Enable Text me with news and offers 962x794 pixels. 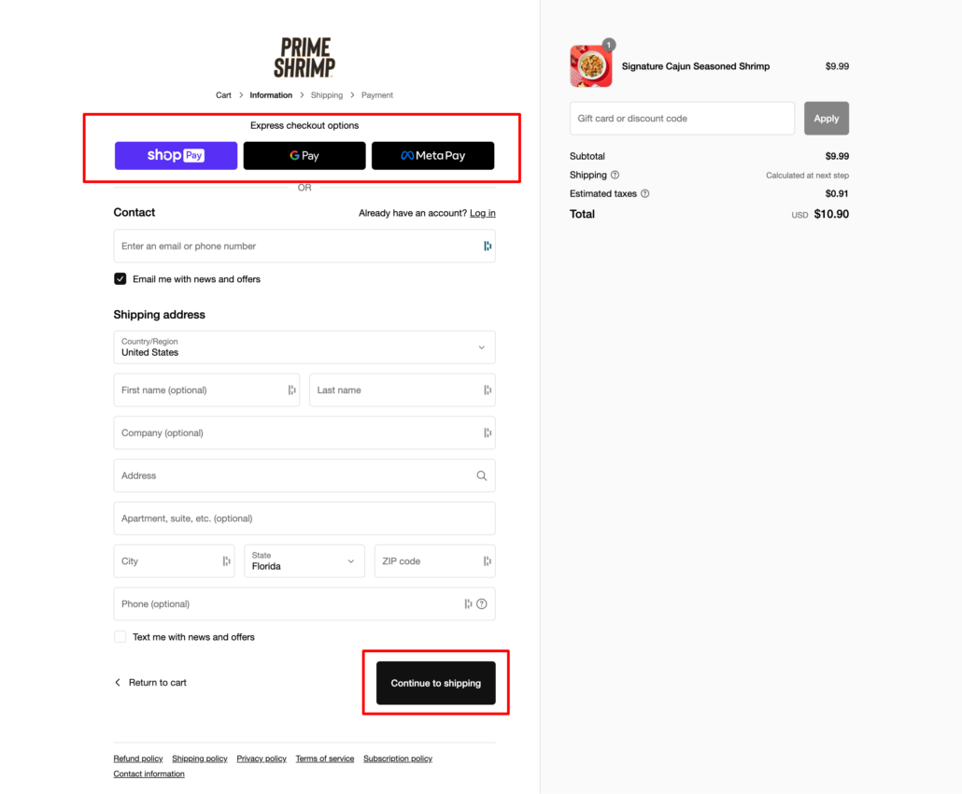pyautogui.click(x=120, y=637)
